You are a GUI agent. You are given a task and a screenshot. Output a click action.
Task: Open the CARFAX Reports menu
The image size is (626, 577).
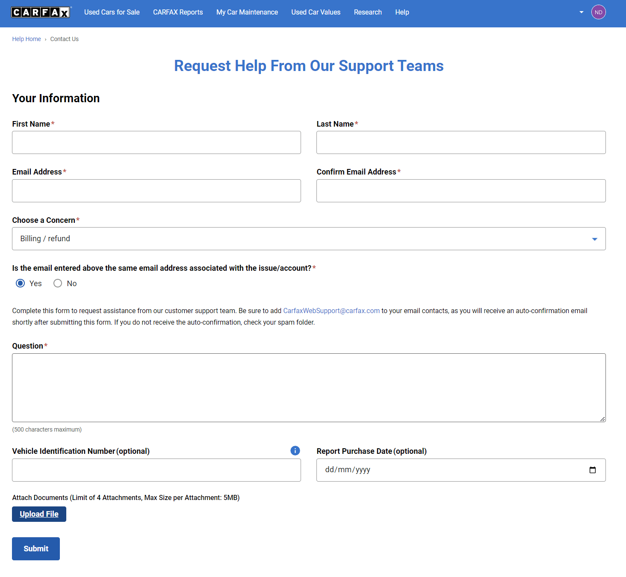point(178,12)
